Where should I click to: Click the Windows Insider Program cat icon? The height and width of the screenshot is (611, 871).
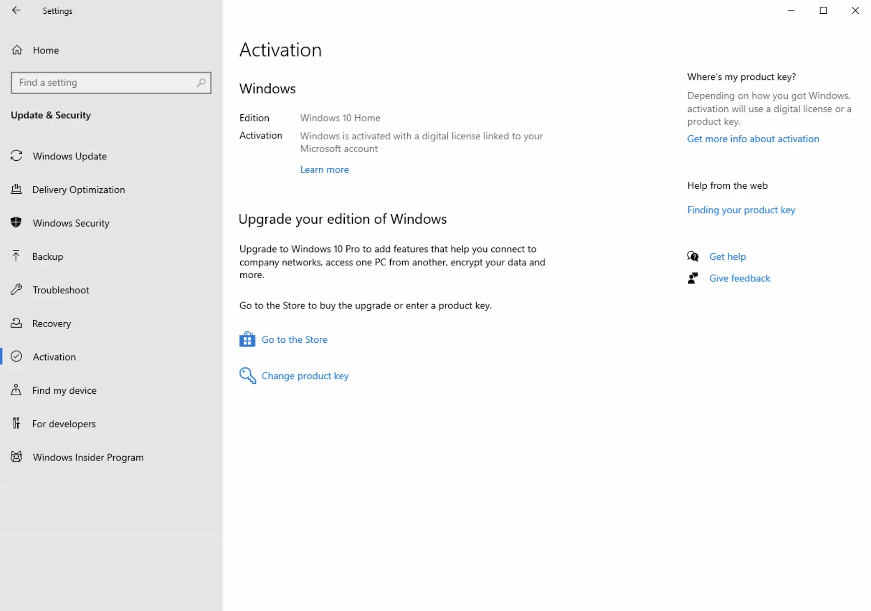point(17,457)
